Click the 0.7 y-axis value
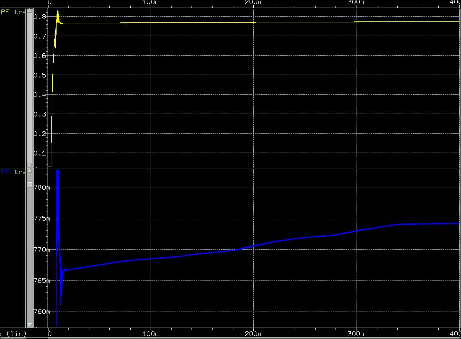 [40, 36]
